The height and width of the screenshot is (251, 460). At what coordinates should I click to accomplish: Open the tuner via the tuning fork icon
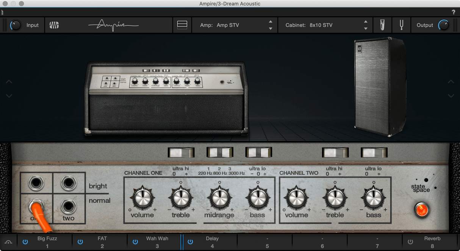click(x=401, y=25)
